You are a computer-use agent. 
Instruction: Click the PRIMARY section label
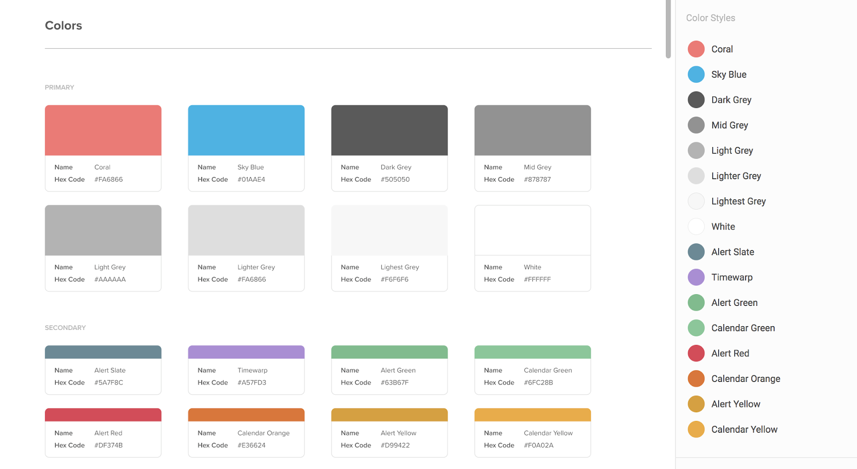point(59,87)
